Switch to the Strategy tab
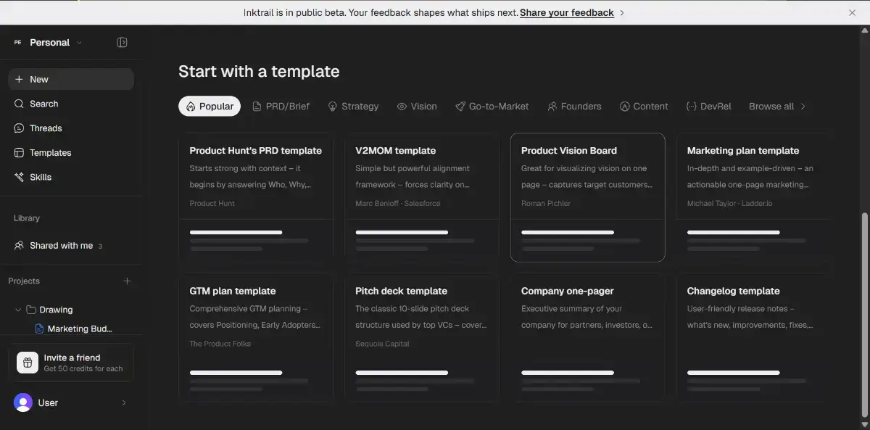The width and height of the screenshot is (870, 430). pos(353,107)
